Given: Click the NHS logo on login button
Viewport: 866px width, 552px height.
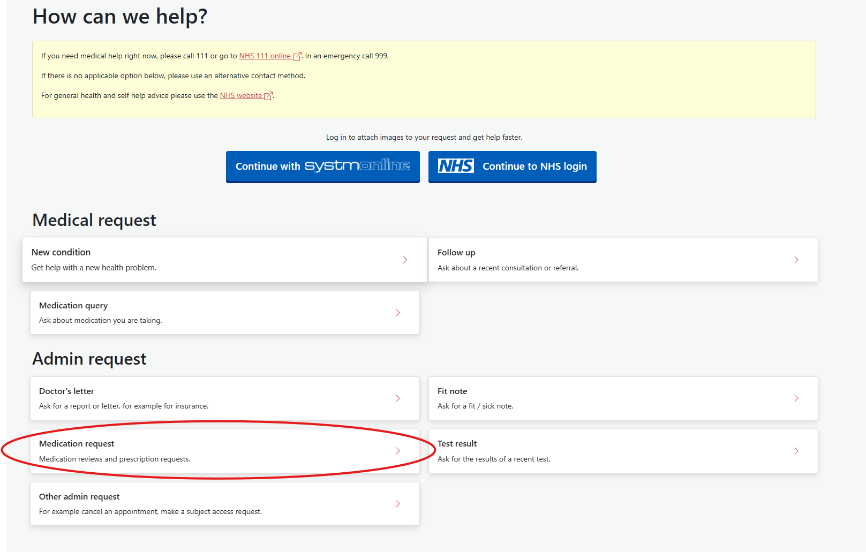Looking at the screenshot, I should point(456,166).
